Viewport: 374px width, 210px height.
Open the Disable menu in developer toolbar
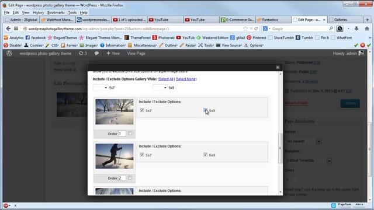[13, 45]
